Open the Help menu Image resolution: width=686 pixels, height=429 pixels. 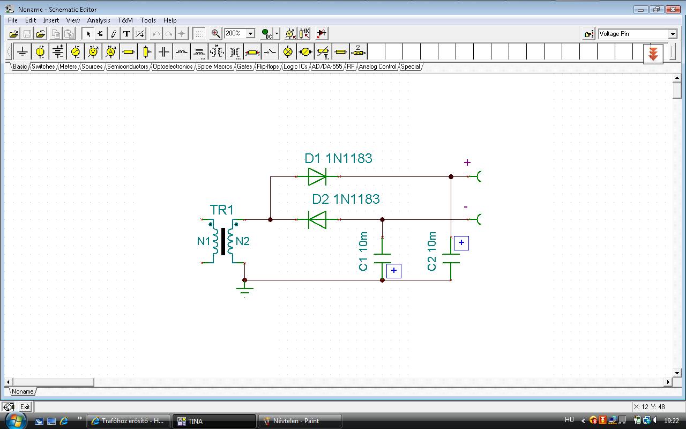[x=170, y=20]
